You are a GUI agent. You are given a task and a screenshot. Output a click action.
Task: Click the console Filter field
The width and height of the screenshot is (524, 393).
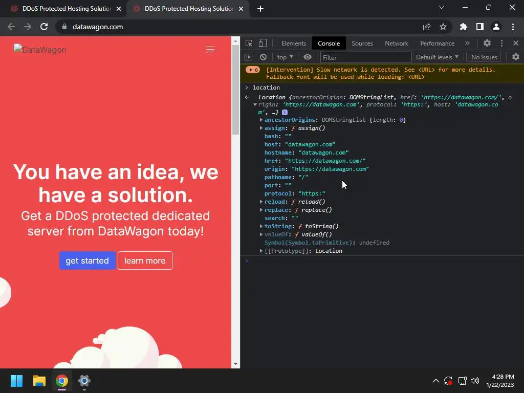pos(365,57)
